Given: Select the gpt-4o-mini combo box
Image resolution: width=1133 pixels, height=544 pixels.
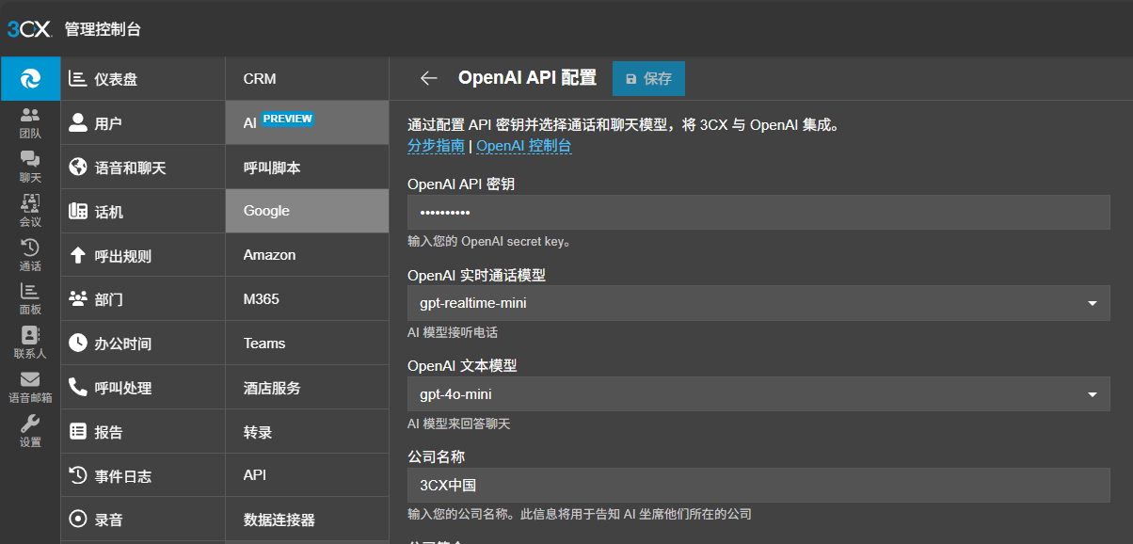Looking at the screenshot, I should point(758,394).
